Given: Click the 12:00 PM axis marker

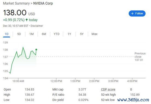Looking at the screenshot, I should 56,81.
